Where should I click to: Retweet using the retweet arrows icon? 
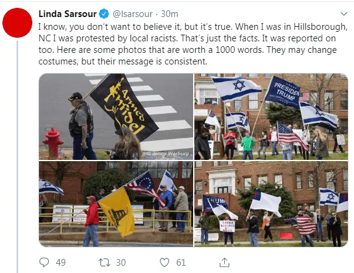point(104,263)
